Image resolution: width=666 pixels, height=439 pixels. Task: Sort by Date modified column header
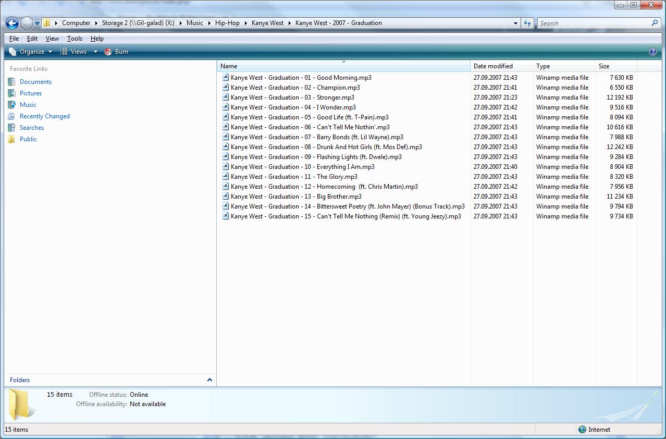click(501, 66)
